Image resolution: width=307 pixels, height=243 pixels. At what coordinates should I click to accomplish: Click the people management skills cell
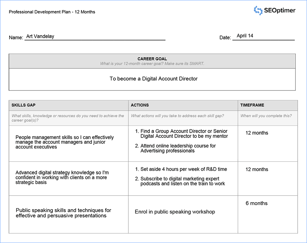click(x=65, y=142)
